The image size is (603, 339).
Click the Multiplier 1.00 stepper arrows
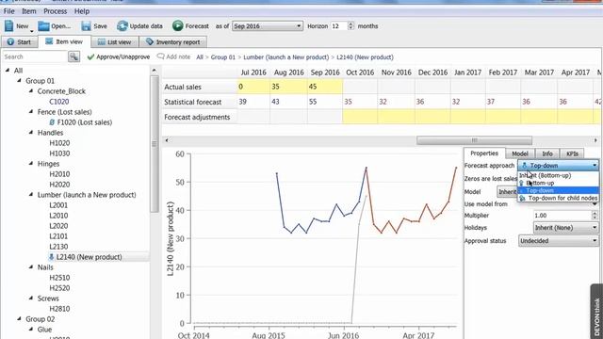[595, 216]
